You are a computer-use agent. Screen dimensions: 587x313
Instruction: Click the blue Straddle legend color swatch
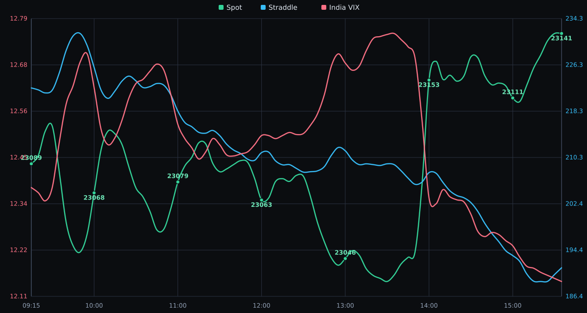(263, 7)
